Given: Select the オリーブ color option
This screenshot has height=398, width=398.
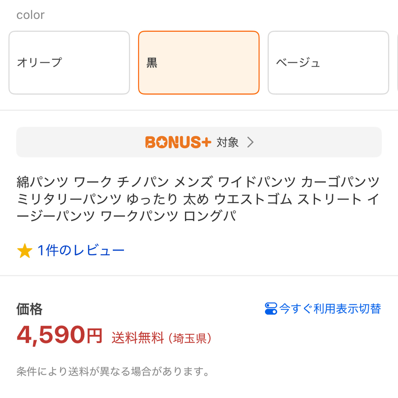Looking at the screenshot, I should [x=69, y=63].
